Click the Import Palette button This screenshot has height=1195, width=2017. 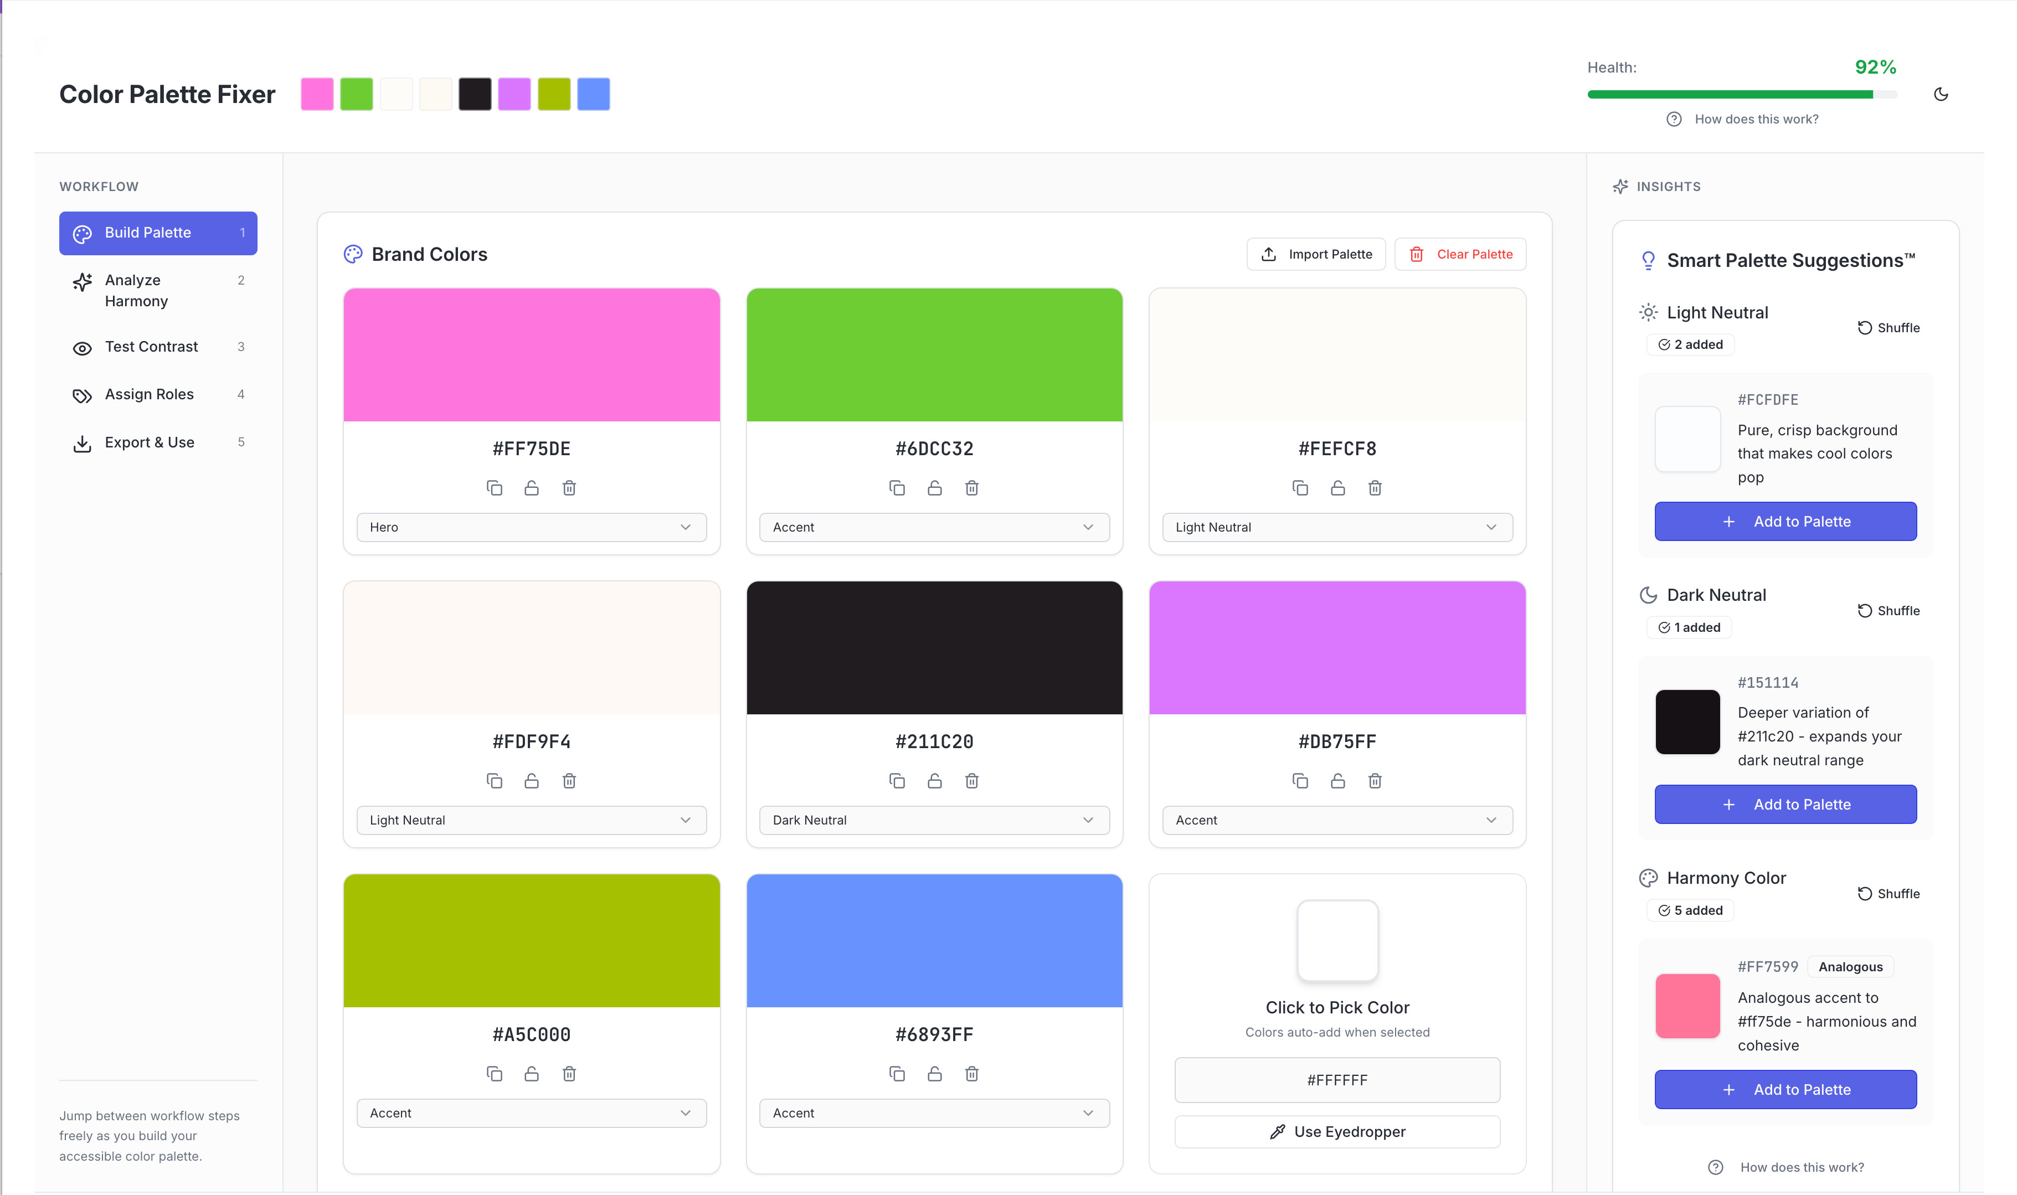1316,255
